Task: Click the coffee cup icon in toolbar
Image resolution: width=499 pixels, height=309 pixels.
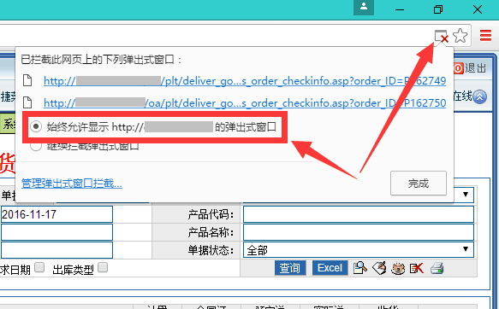Action: click(398, 268)
